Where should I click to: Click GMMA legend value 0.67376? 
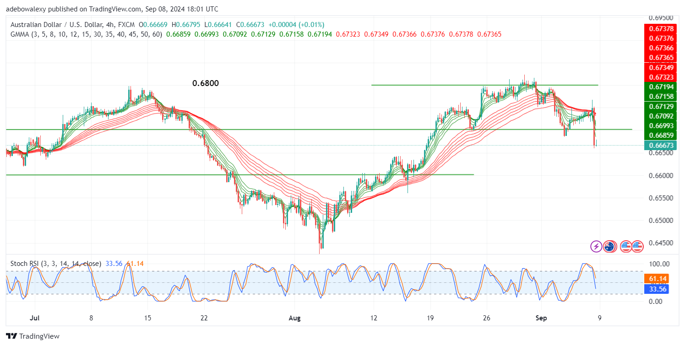pos(432,34)
